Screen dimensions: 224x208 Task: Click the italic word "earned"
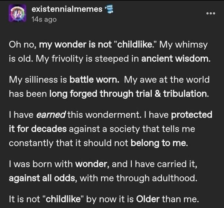coord(51,115)
